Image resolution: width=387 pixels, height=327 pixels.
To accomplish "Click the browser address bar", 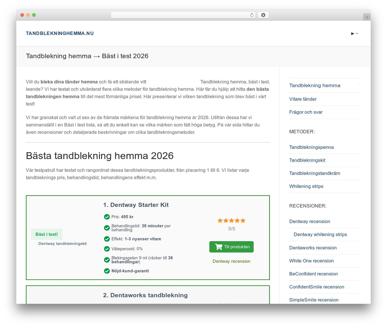I will (x=183, y=15).
